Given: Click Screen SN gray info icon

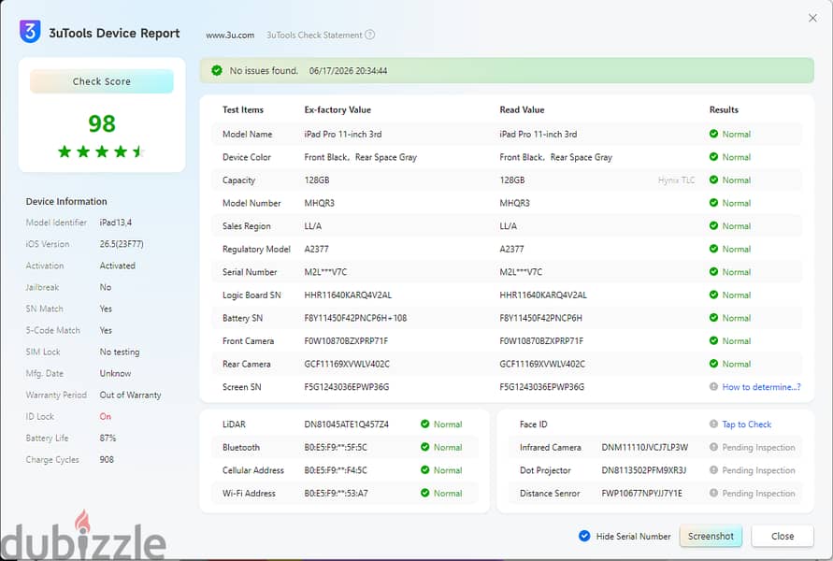Looking at the screenshot, I should pyautogui.click(x=714, y=387).
